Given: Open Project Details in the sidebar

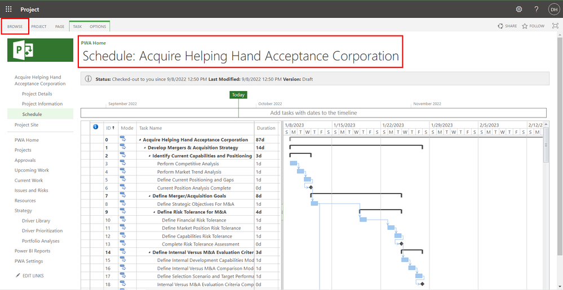Looking at the screenshot, I should click(37, 94).
